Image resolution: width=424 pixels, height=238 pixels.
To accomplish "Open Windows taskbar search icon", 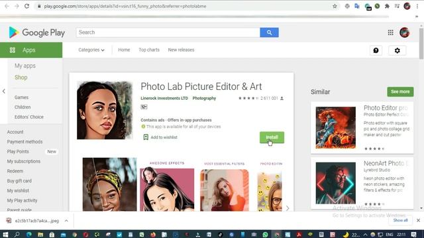I will [x=17, y=235].
